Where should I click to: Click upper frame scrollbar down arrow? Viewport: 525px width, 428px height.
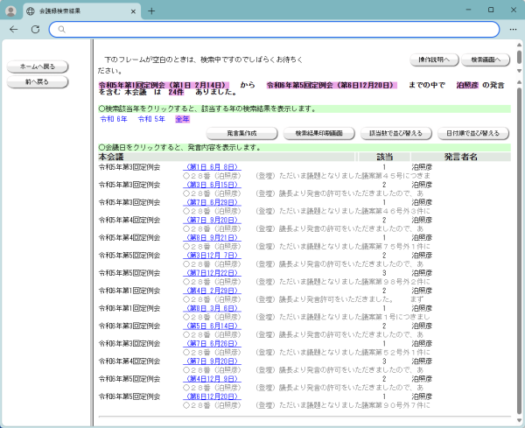point(519,71)
